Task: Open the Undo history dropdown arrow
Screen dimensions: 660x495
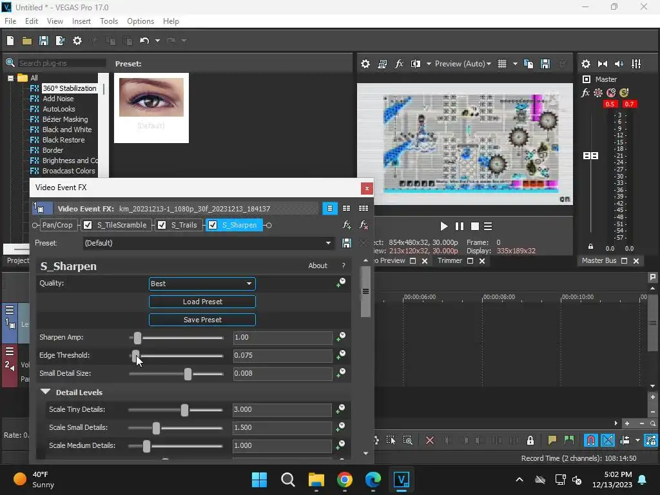Action: (x=157, y=41)
